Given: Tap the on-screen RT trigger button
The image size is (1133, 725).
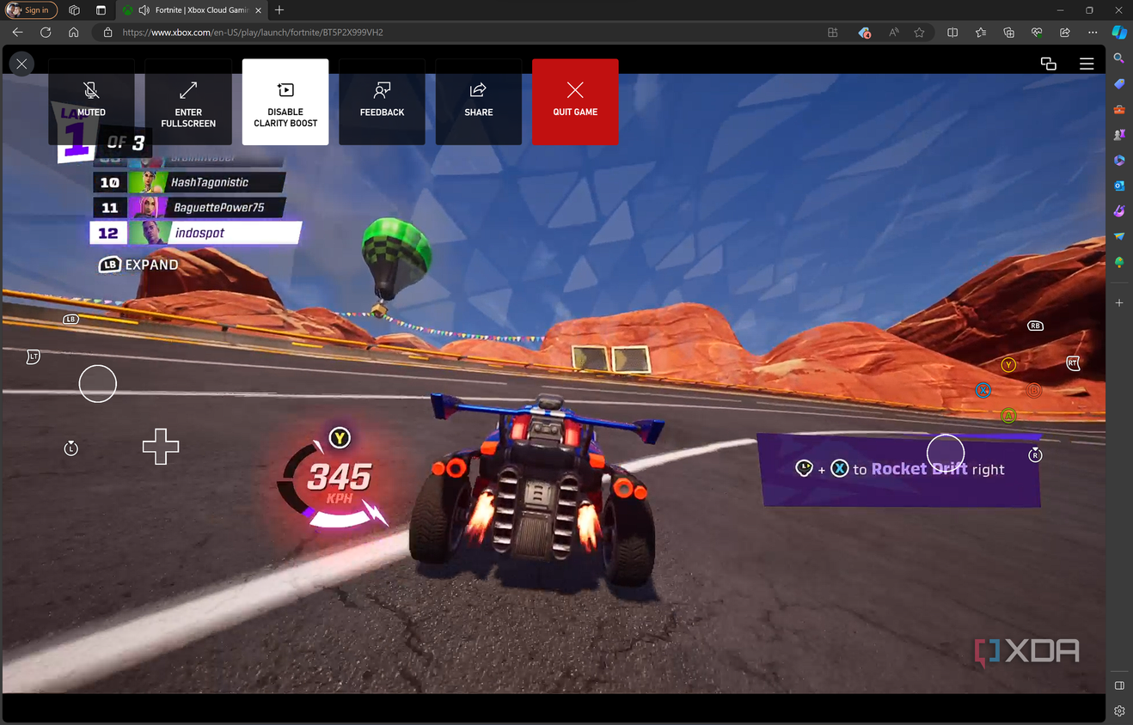Looking at the screenshot, I should click(1073, 363).
